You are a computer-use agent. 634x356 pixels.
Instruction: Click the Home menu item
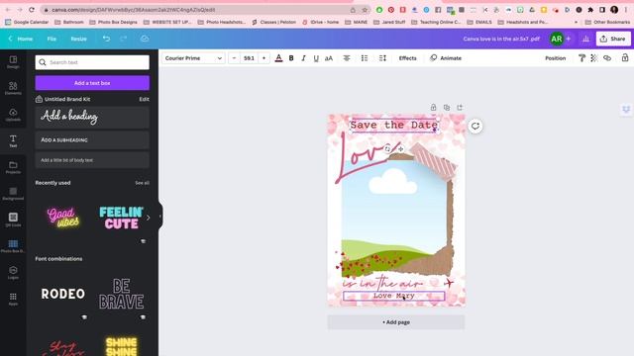click(21, 39)
